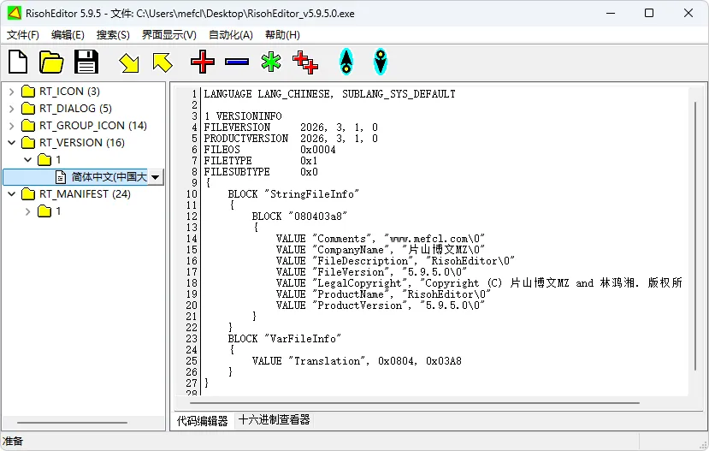Collapse folder 1 under RT_VERSION
This screenshot has width=709, height=451.
(x=27, y=160)
